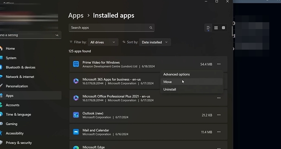Viewport: 281px width, 149px height.
Task: Select Apps in the Settings sidebar
Action: click(30, 96)
